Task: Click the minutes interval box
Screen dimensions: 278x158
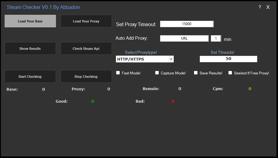Action: pos(216,38)
